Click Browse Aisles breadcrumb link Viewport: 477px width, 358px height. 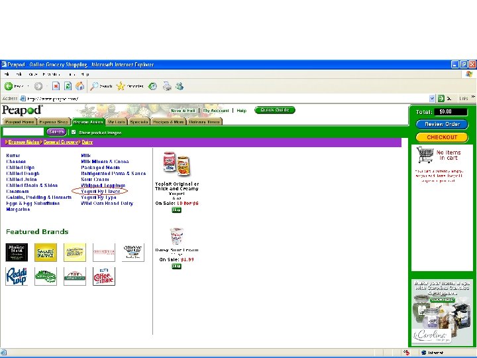pyautogui.click(x=24, y=142)
